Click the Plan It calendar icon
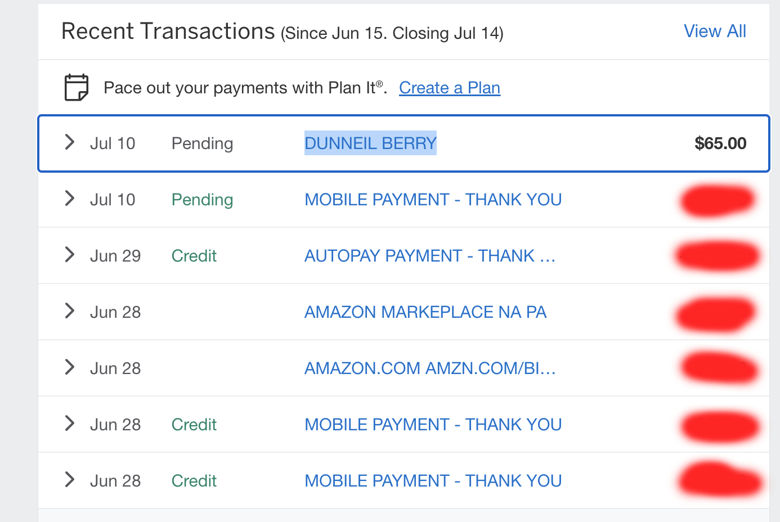The height and width of the screenshot is (522, 780). [x=77, y=87]
